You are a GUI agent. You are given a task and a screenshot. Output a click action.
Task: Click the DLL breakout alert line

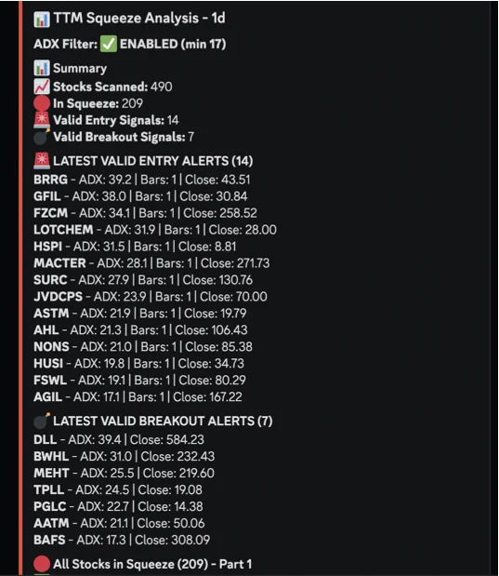119,440
